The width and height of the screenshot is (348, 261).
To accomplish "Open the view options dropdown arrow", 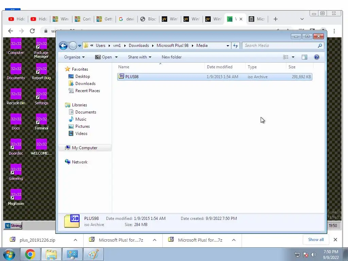I will (293, 57).
